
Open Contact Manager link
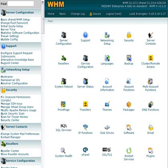(11, 137)
